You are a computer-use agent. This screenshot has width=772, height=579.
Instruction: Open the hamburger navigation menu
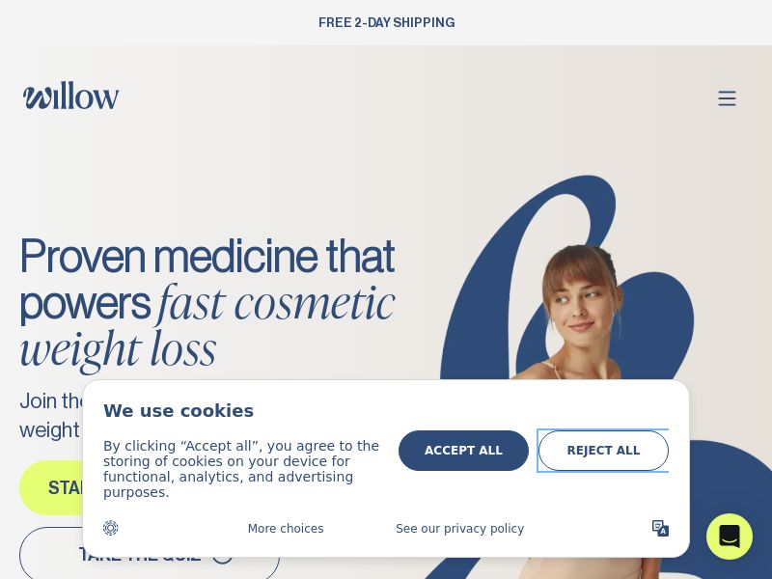pos(727,98)
